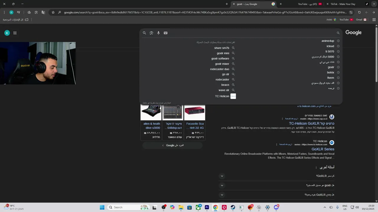
Task: Open the apps grid icon on bookmarks bar
Action: click(x=374, y=19)
